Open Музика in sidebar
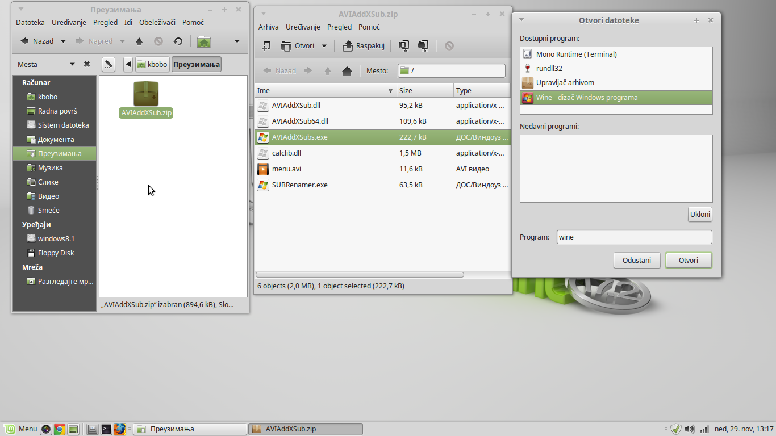Viewport: 776px width, 436px height. pos(55,168)
